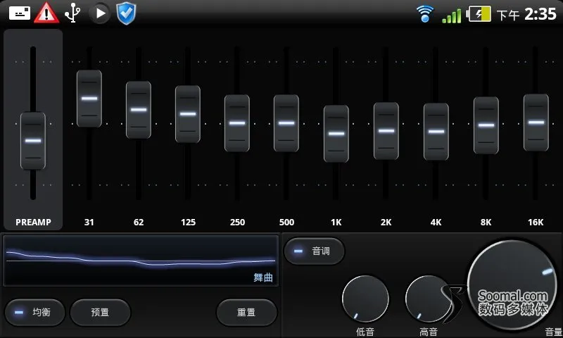Viewport: 563px width, 338px height.
Task: Click the 4K frequency label
Action: tap(436, 223)
